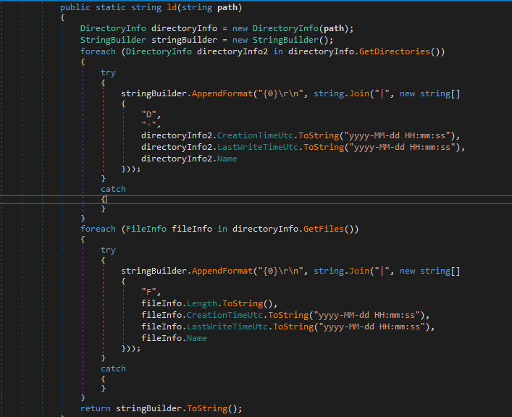Screen dimensions: 512x417
Task: Click the 'Length' property of fileInfo
Action: pos(202,303)
